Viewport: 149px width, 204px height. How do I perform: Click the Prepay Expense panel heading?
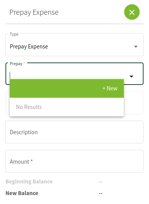tap(34, 12)
